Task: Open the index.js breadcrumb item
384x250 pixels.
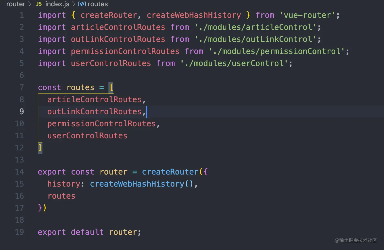Action: pos(57,4)
